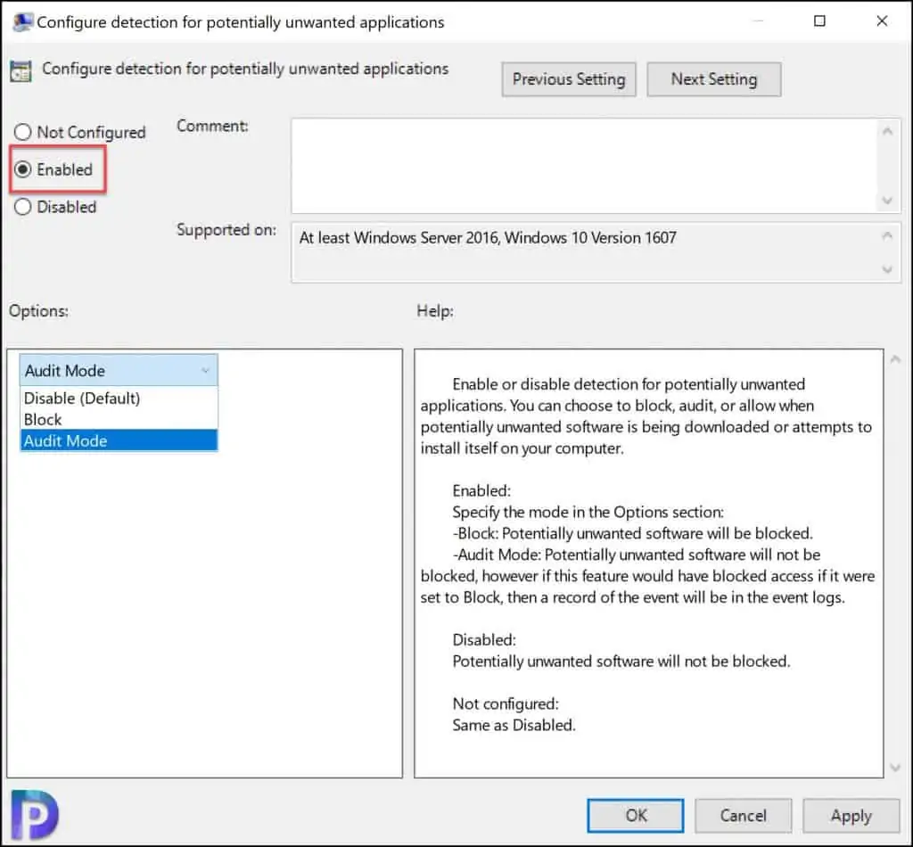Image resolution: width=913 pixels, height=847 pixels.
Task: Click the Apply button
Action: 851,815
